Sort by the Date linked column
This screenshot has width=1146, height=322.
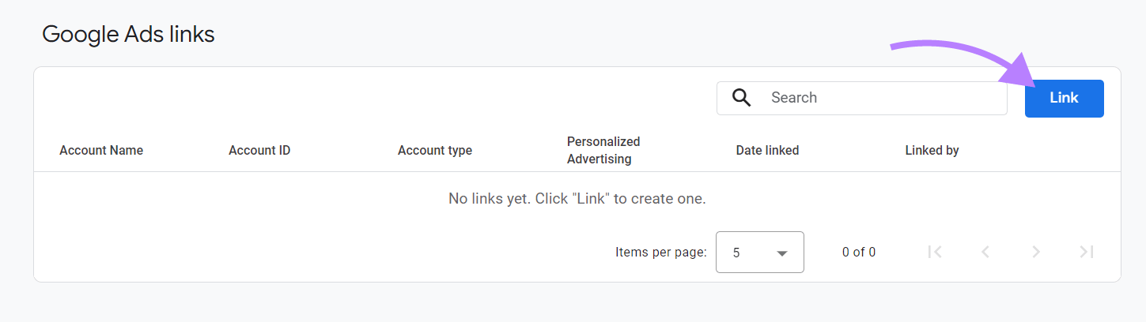coord(767,151)
